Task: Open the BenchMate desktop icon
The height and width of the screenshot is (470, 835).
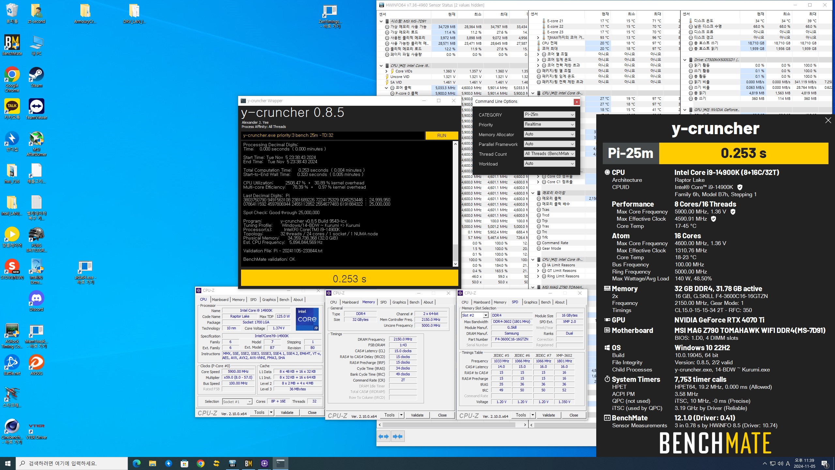Action: pos(12,45)
